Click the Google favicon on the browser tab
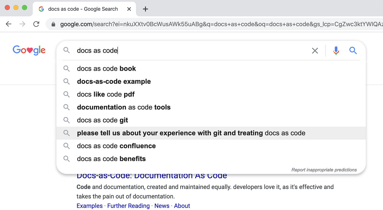383x210 pixels. point(41,9)
